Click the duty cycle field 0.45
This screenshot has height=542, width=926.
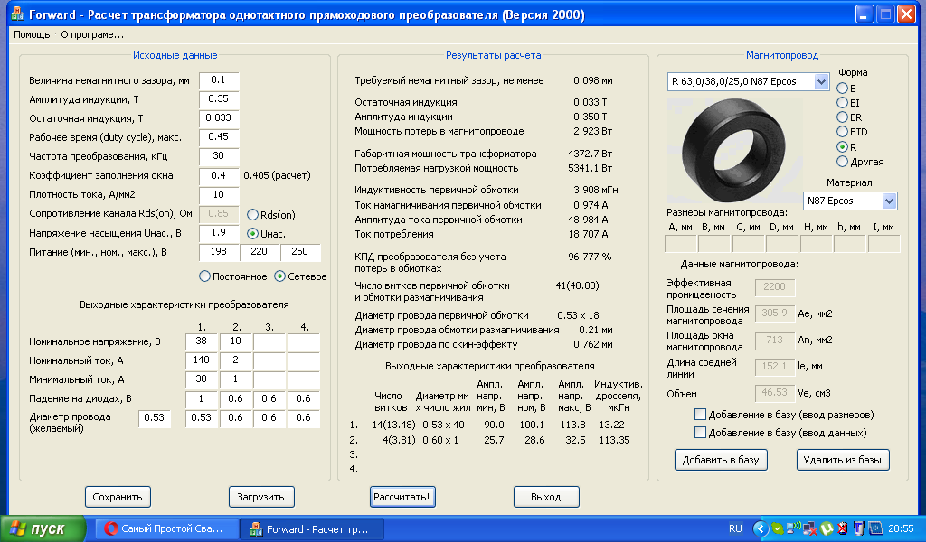tap(219, 136)
